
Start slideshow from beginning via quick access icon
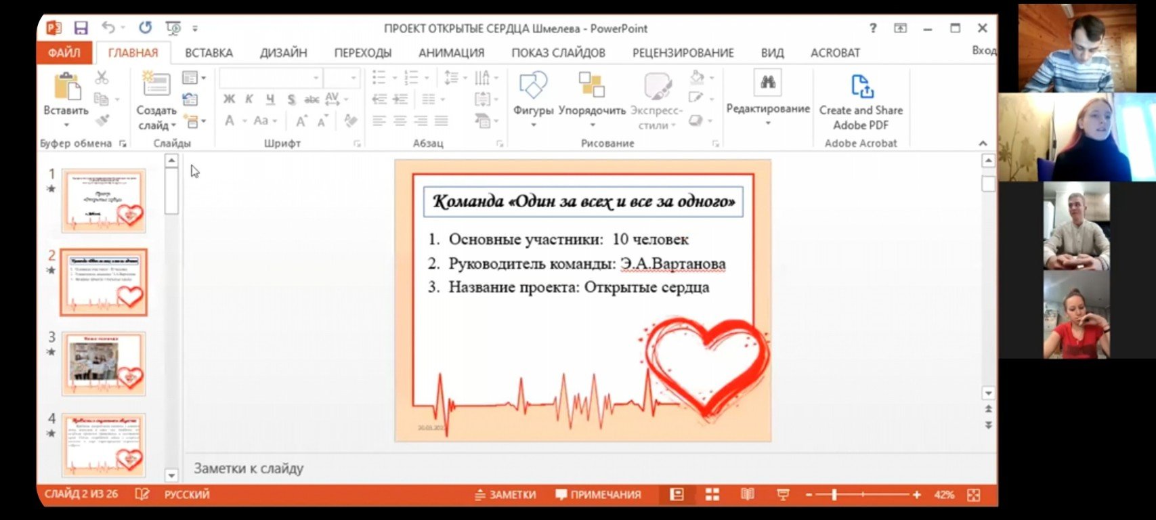(173, 28)
